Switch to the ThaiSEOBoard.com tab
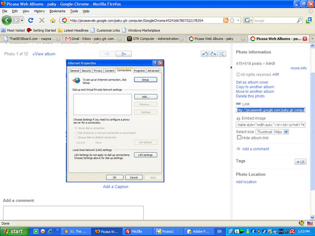This screenshot has height=236, width=315. [x=31, y=38]
